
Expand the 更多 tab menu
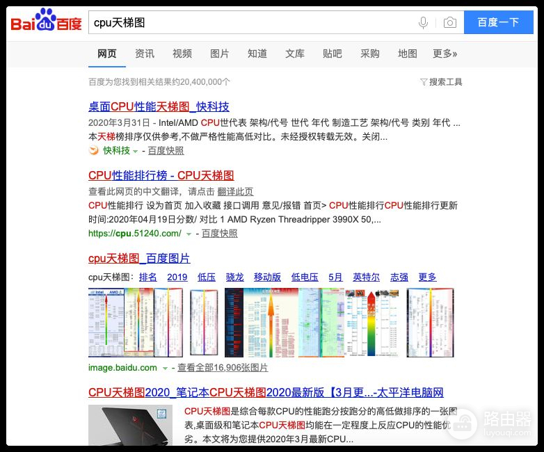445,54
